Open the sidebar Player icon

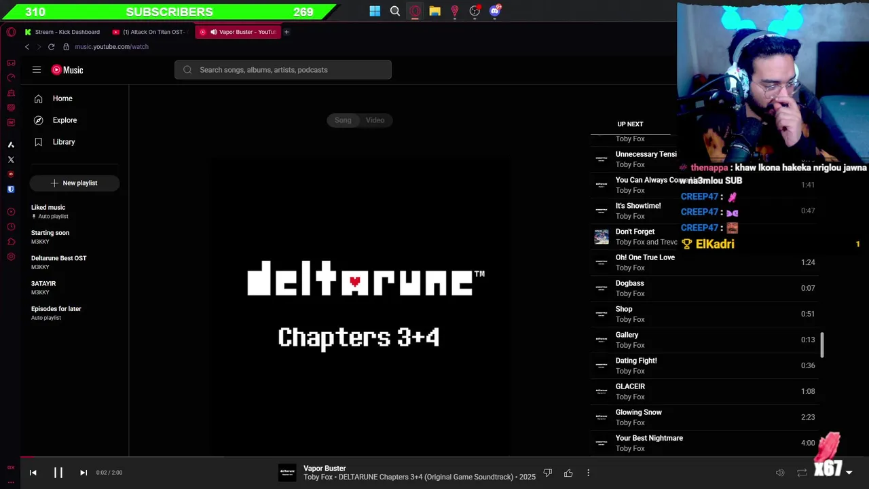click(11, 212)
